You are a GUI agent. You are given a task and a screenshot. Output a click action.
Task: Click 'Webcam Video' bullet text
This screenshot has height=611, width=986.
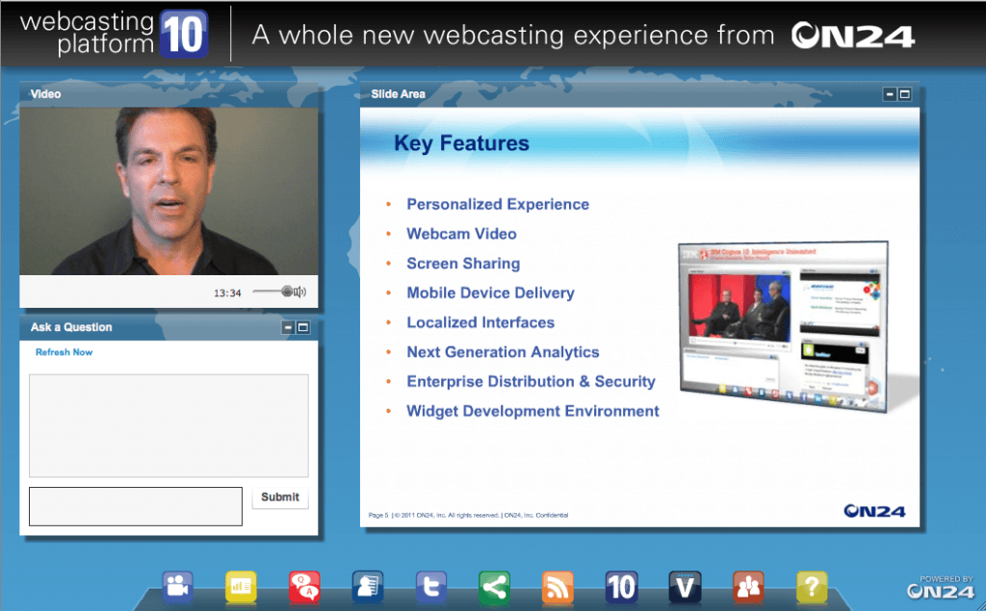tap(461, 234)
